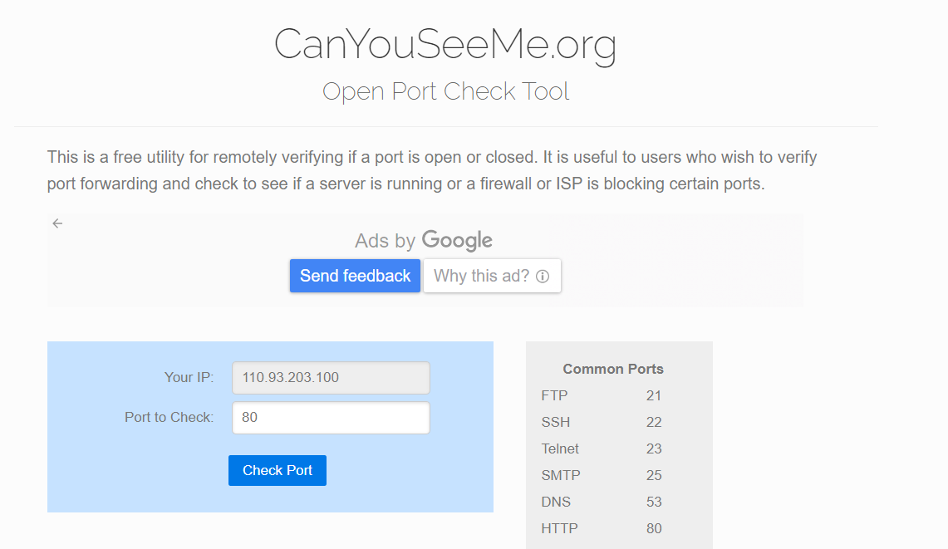This screenshot has height=549, width=948.
Task: Click the back arrow icon in the ad banner
Action: [x=56, y=223]
